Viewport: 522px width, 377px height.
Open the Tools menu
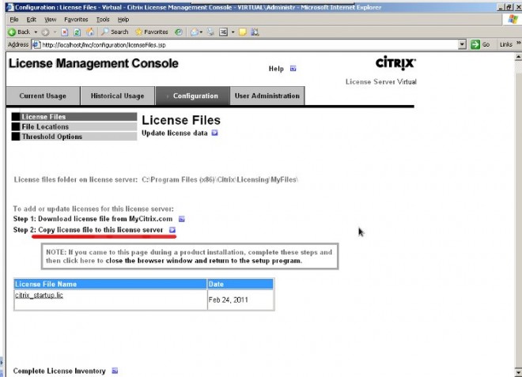coord(103,20)
